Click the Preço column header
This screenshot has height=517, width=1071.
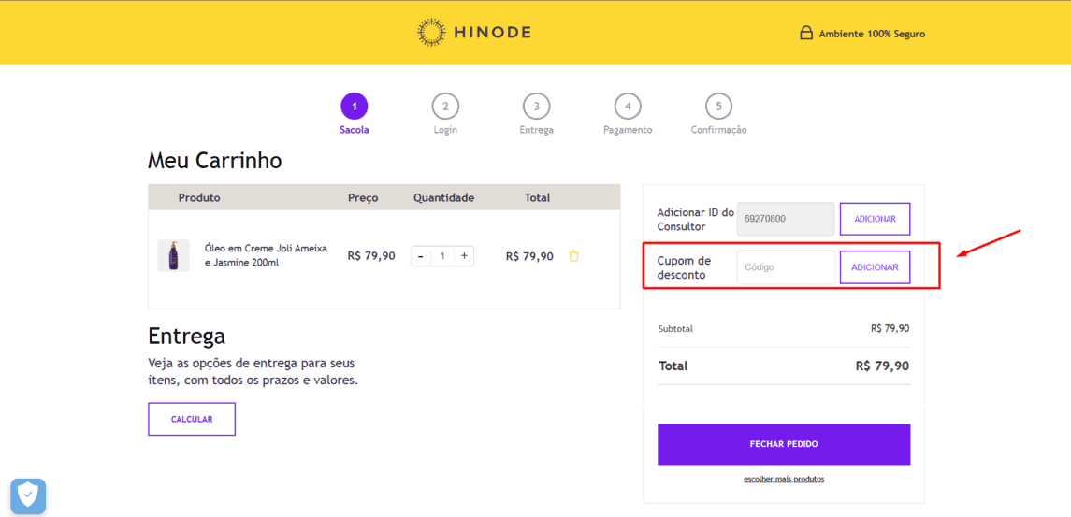coord(363,198)
